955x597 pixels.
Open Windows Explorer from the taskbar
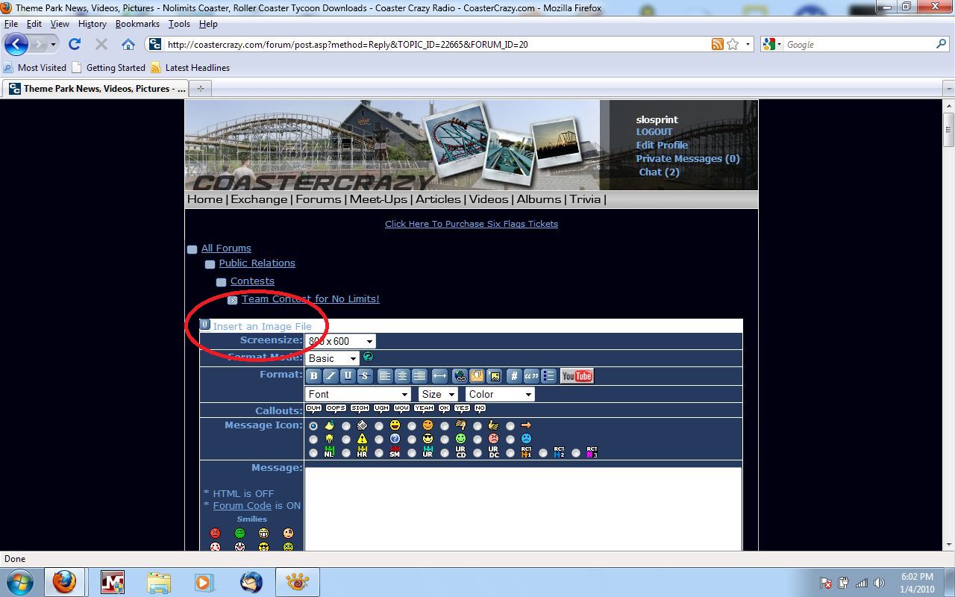[x=158, y=582]
